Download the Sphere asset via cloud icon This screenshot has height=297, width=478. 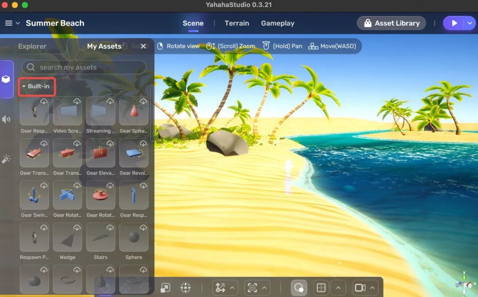click(143, 227)
